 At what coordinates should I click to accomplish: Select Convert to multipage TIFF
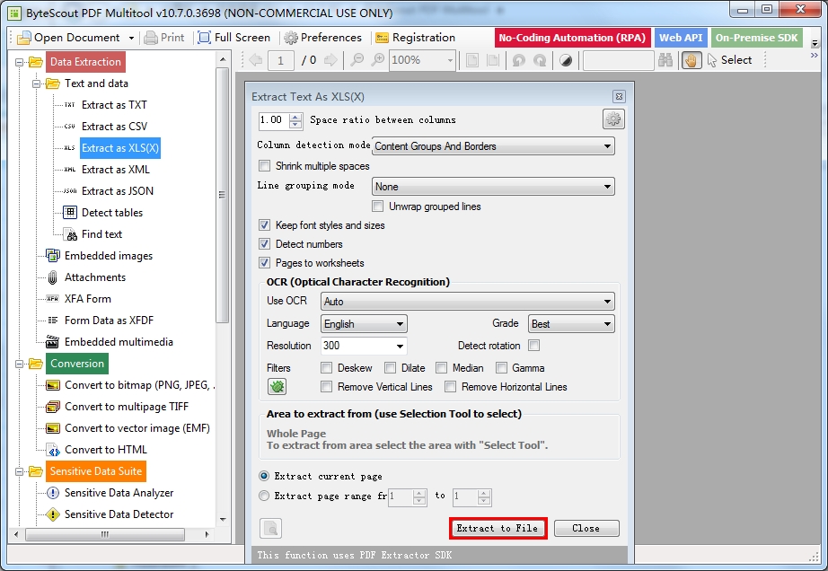click(x=127, y=407)
